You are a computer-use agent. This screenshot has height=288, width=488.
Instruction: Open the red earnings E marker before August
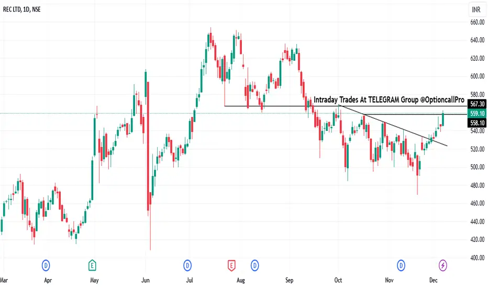click(x=231, y=265)
